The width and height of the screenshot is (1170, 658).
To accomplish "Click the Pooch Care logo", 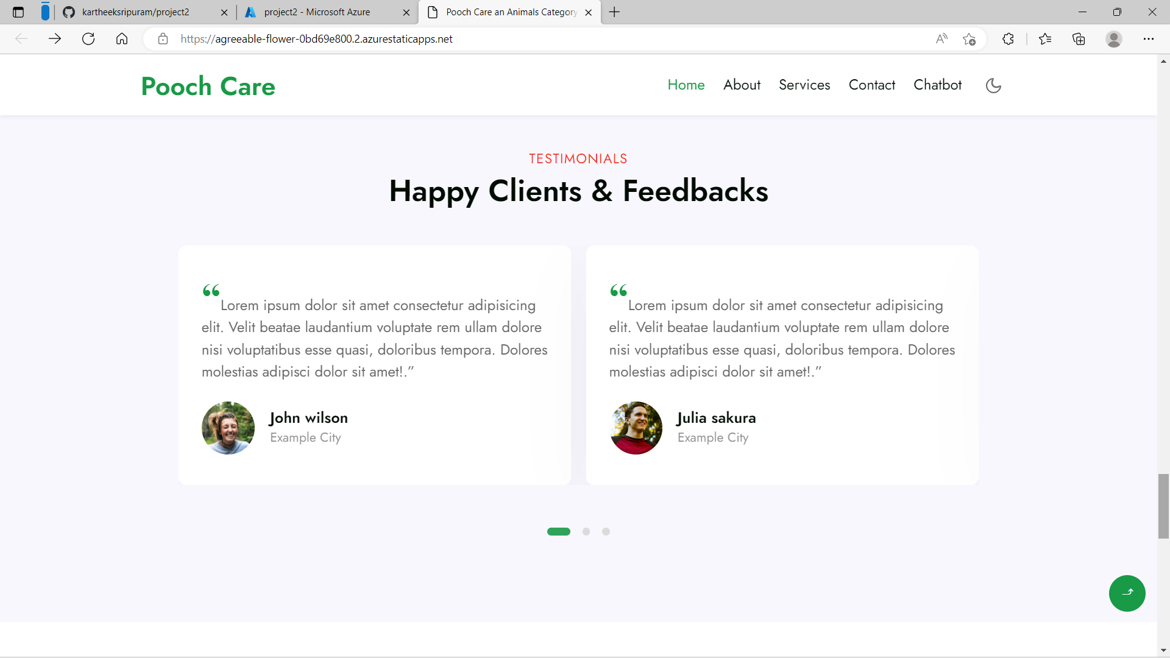I will click(x=208, y=87).
